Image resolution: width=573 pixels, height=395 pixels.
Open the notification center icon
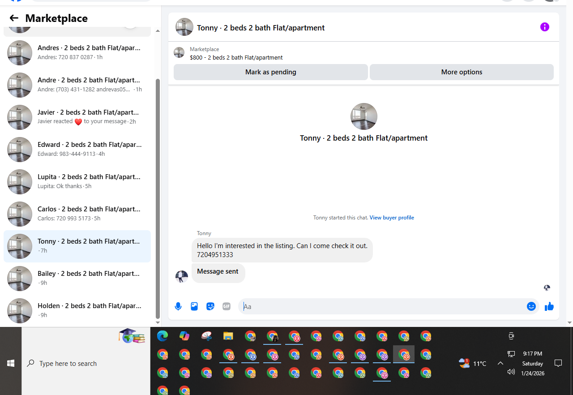point(558,363)
